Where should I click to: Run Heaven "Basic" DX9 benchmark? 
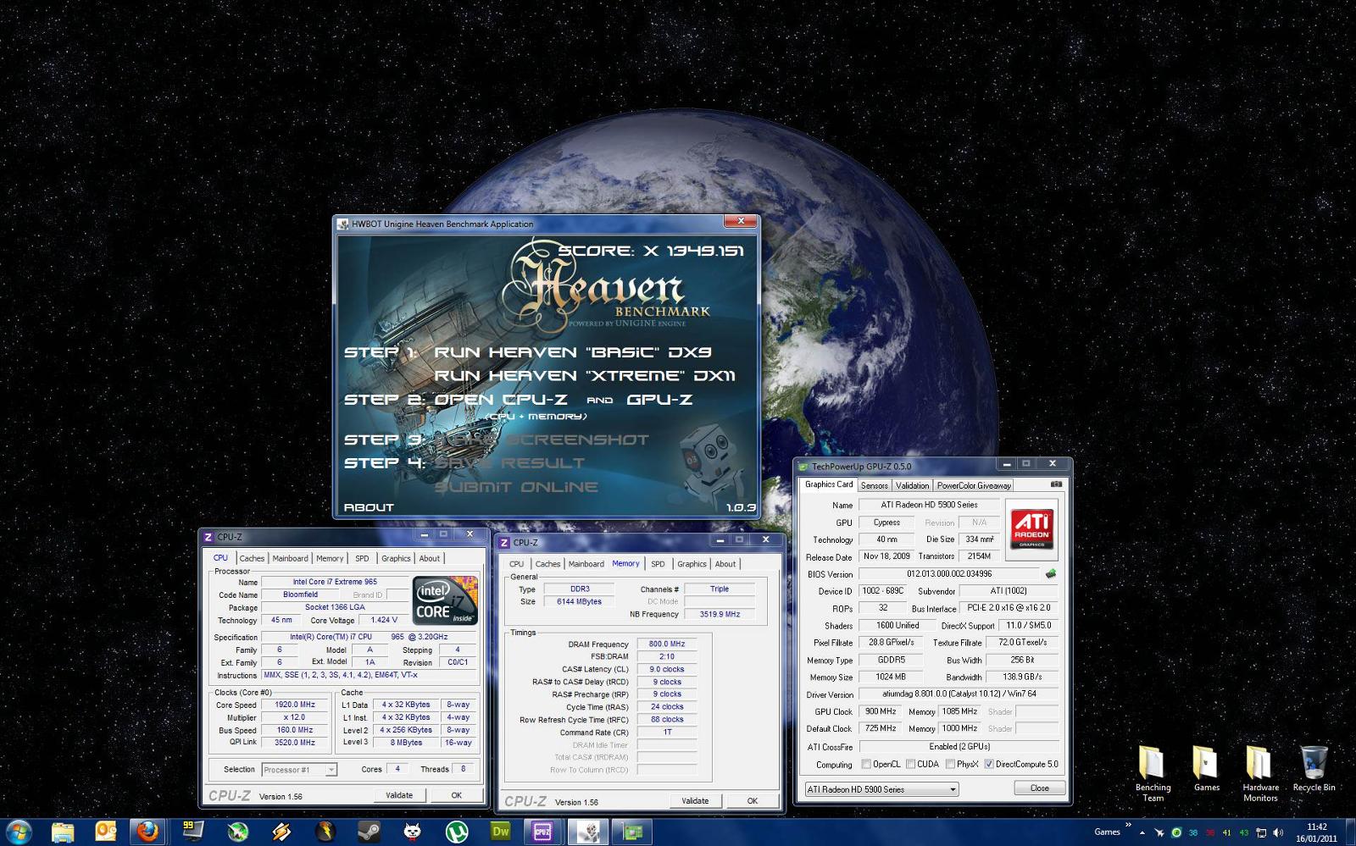[573, 352]
